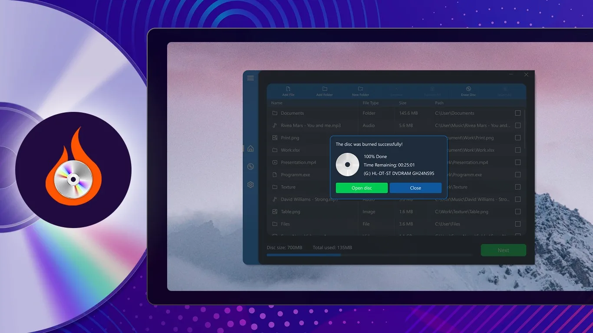Viewport: 593px width, 333px height.
Task: Open settings gear in the sidebar
Action: coord(250,185)
